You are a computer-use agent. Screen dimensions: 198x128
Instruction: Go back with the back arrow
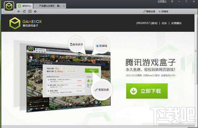(x=19, y=11)
